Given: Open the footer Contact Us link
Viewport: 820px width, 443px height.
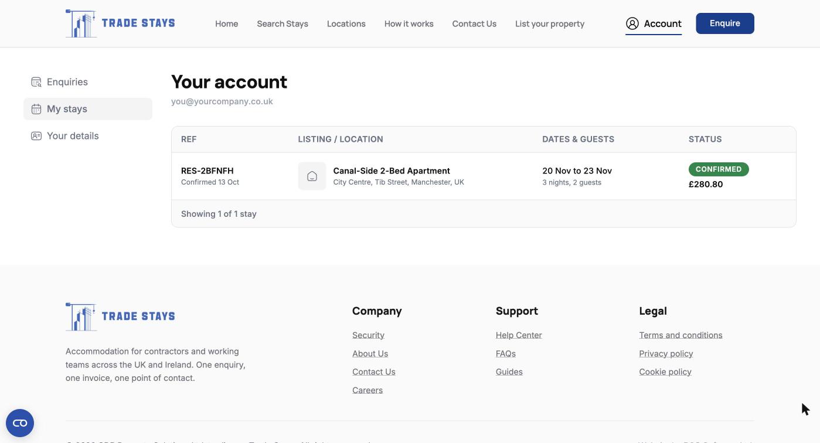Looking at the screenshot, I should pos(374,372).
